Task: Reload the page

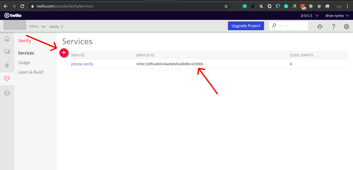Action: pyautogui.click(x=22, y=6)
